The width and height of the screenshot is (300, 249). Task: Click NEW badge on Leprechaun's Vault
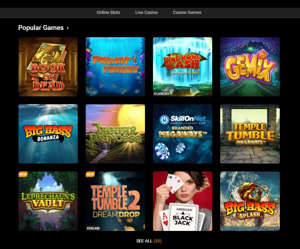click(23, 174)
